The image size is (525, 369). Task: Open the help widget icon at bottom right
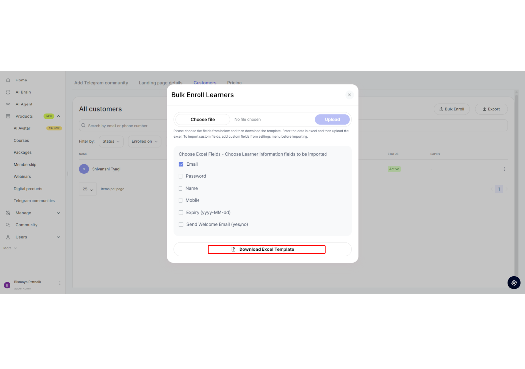pyautogui.click(x=514, y=283)
